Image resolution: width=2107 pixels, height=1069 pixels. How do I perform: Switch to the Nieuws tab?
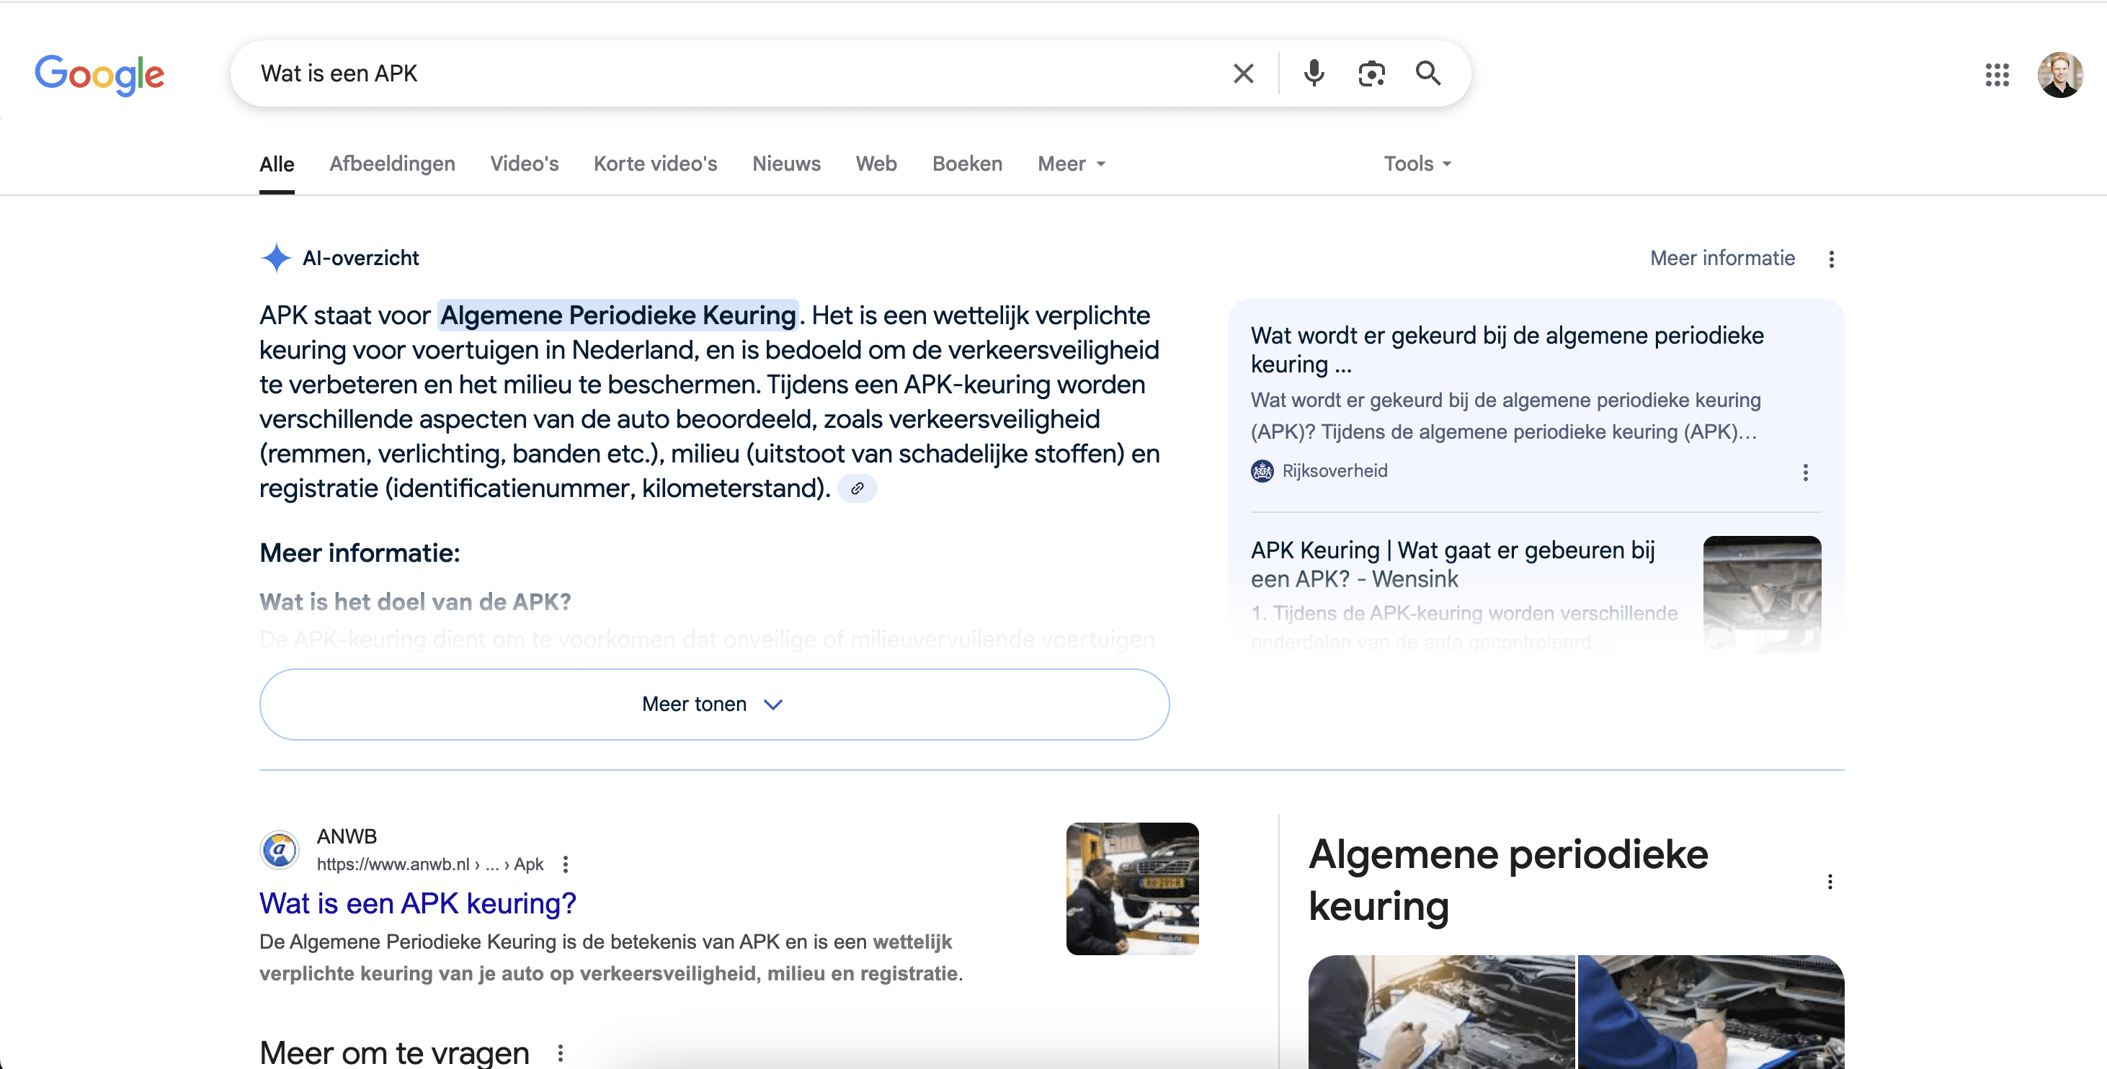(x=785, y=164)
